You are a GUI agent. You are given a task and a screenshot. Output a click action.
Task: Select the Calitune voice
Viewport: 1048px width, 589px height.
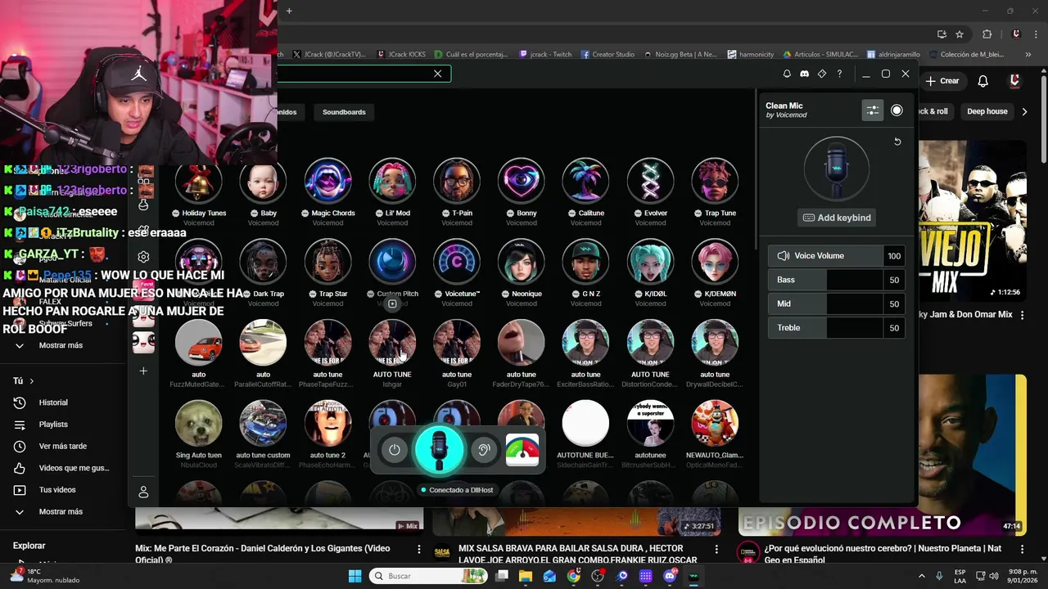coord(585,182)
